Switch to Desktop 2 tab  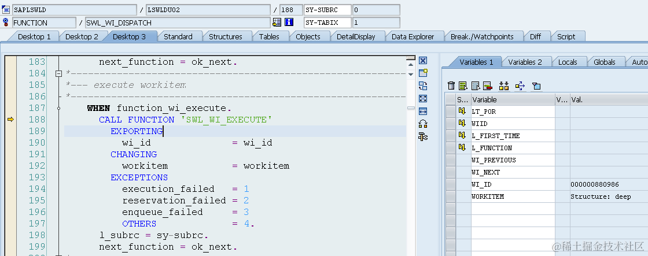[82, 36]
